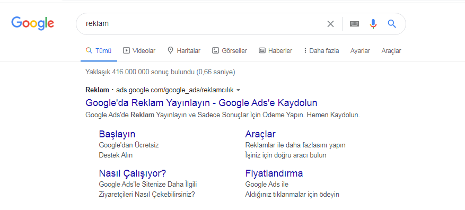Screen dimensions: 465x210
Task: Start voice search with microphone icon
Action: point(373,24)
